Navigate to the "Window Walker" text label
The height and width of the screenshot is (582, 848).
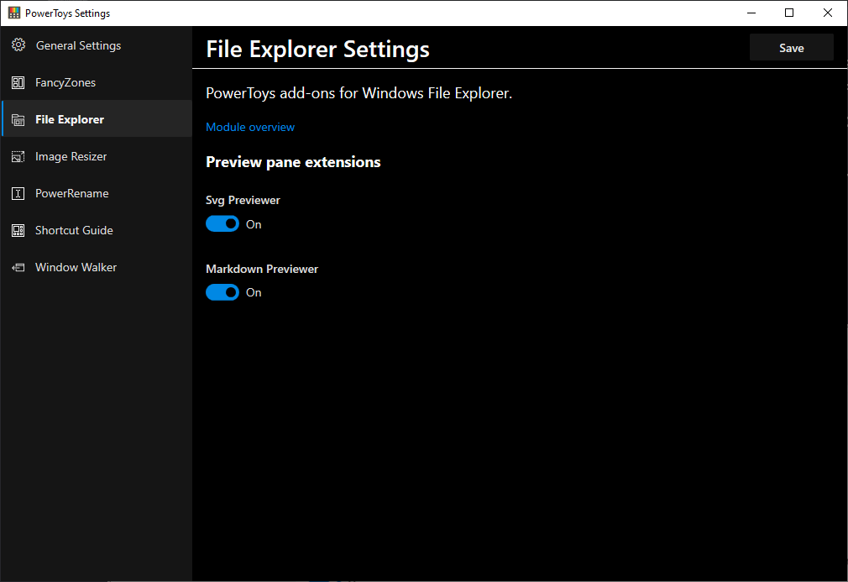(76, 267)
